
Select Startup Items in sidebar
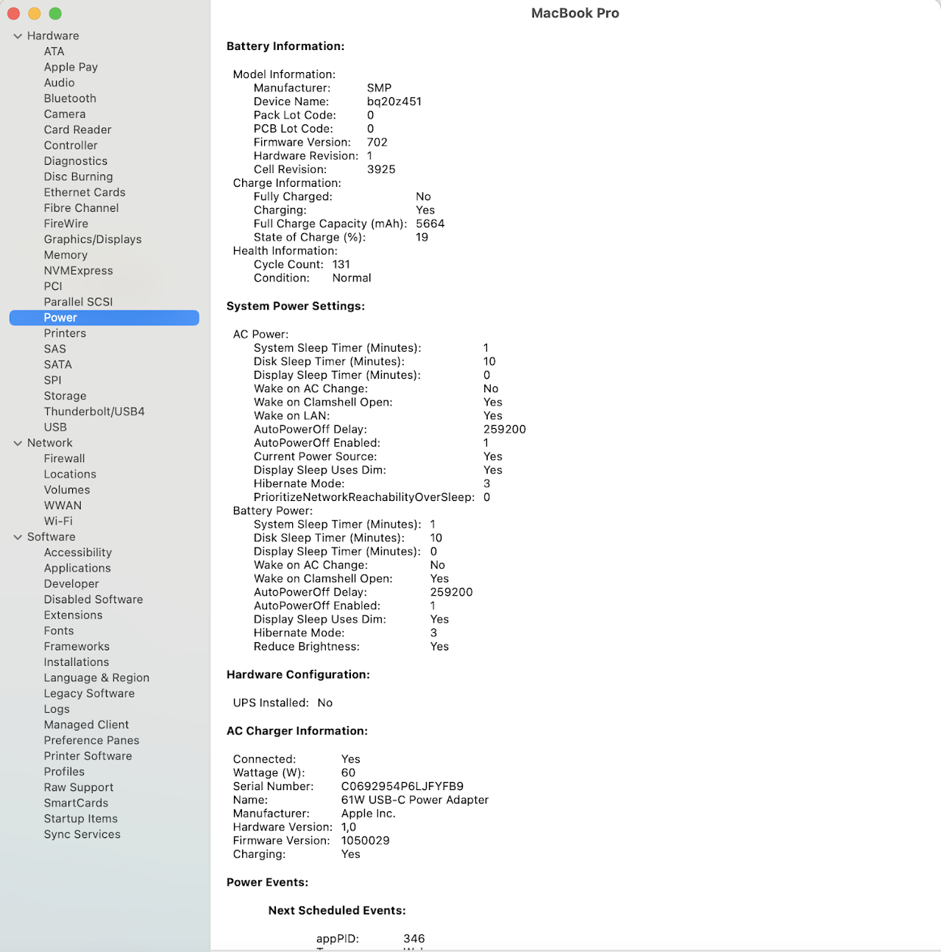tap(81, 819)
